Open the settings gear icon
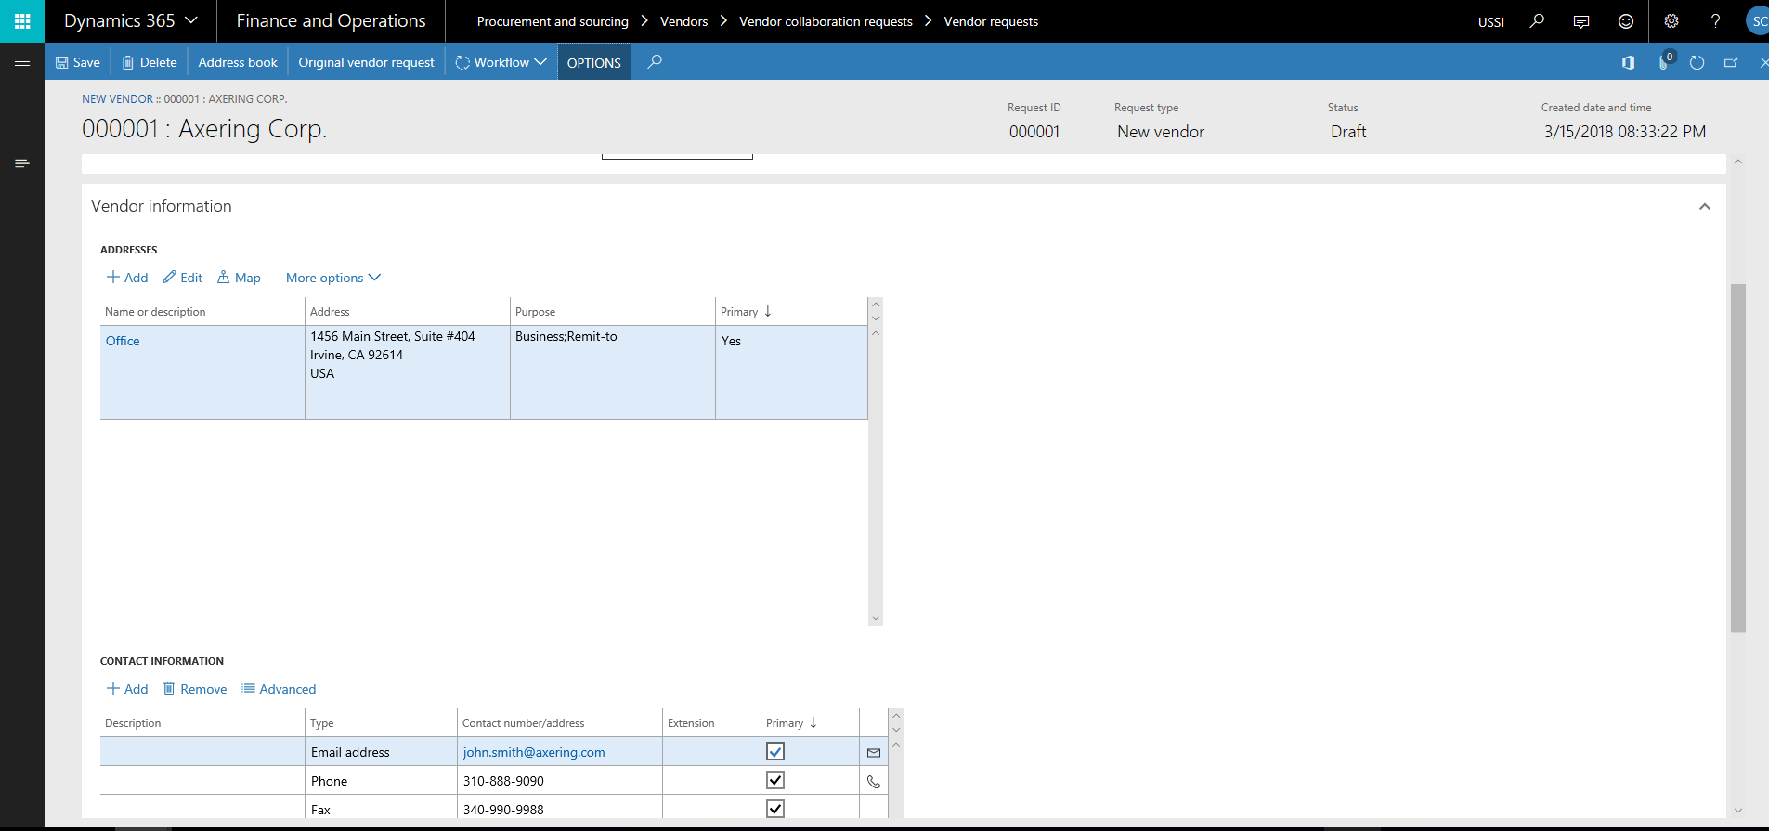This screenshot has width=1769, height=831. pos(1671,21)
